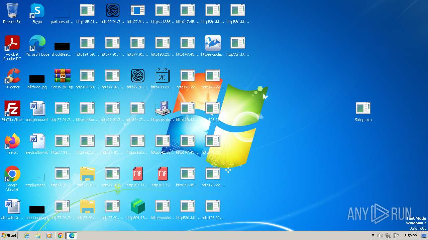Show hidden tray icons arrow
Screen dimensions: 428x240
[x=373, y=236]
